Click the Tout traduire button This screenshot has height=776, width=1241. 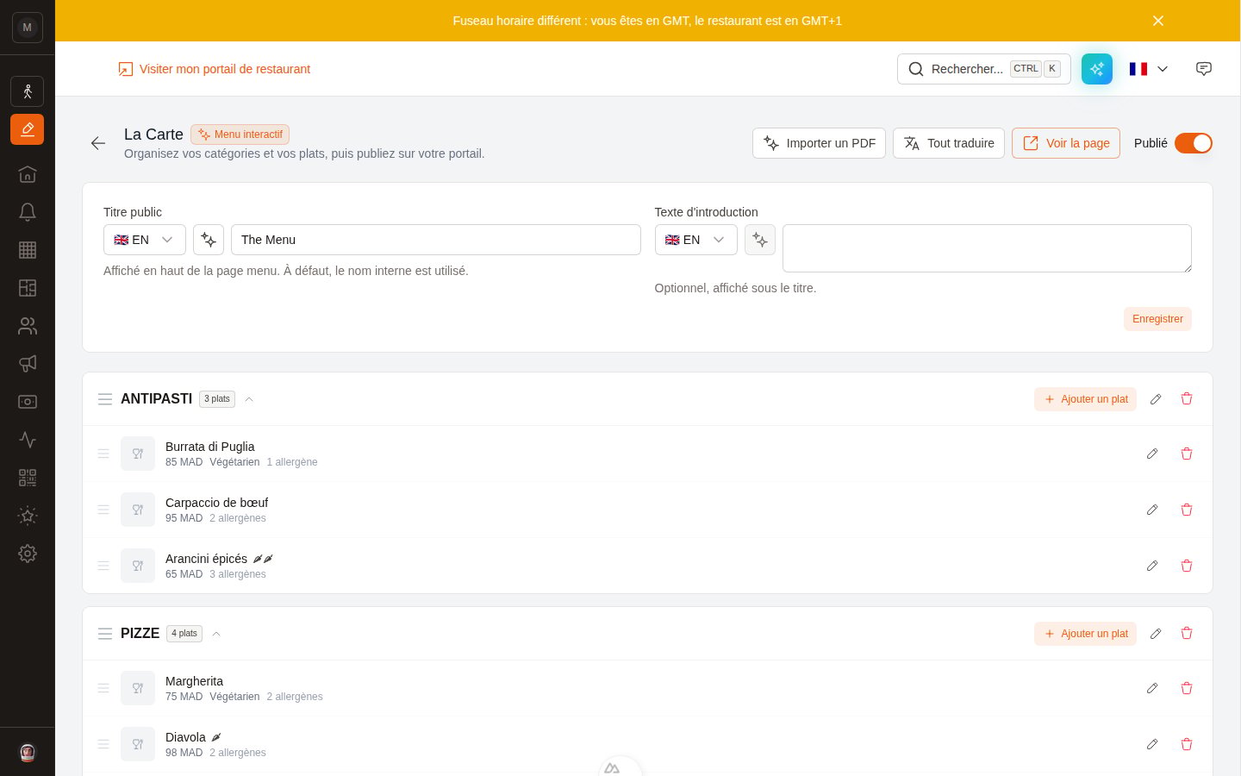(x=949, y=143)
